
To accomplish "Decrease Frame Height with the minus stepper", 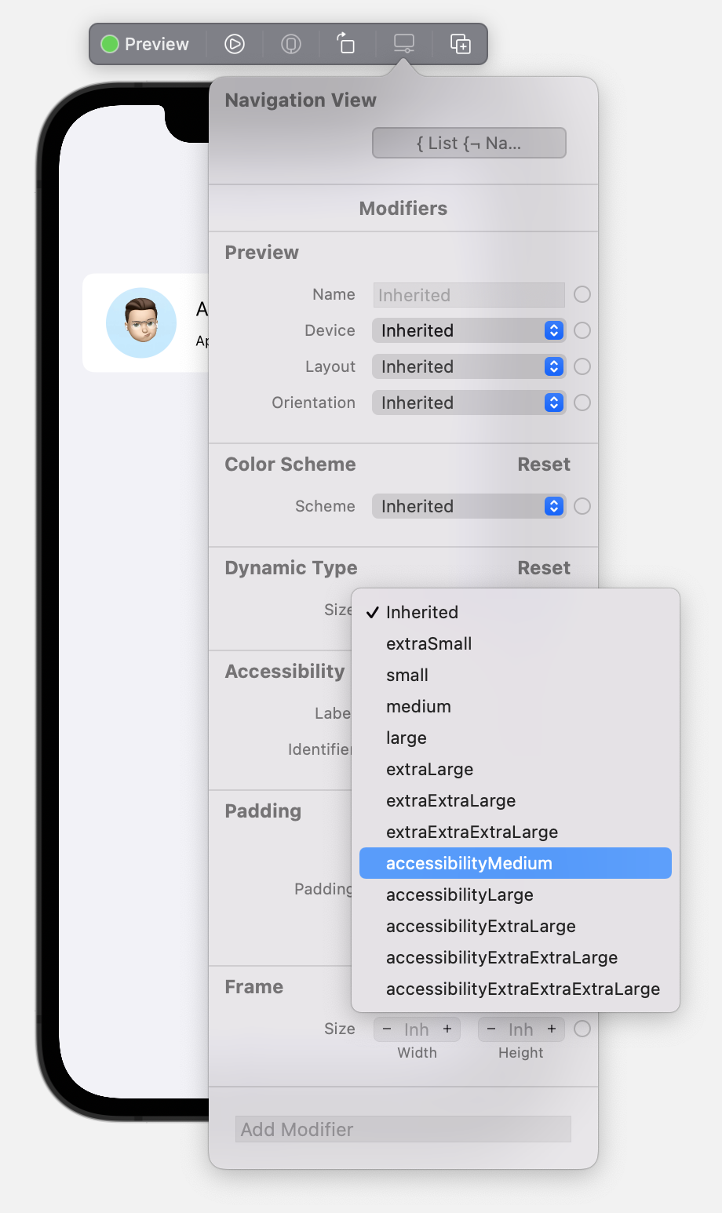I will (x=491, y=1029).
